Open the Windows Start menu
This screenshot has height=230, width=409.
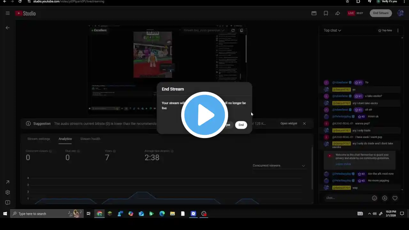(5, 214)
